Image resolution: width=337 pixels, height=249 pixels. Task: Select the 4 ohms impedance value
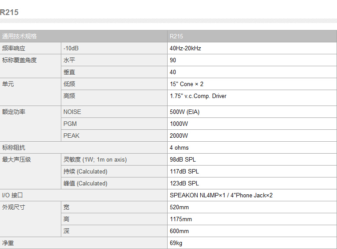[x=179, y=148]
